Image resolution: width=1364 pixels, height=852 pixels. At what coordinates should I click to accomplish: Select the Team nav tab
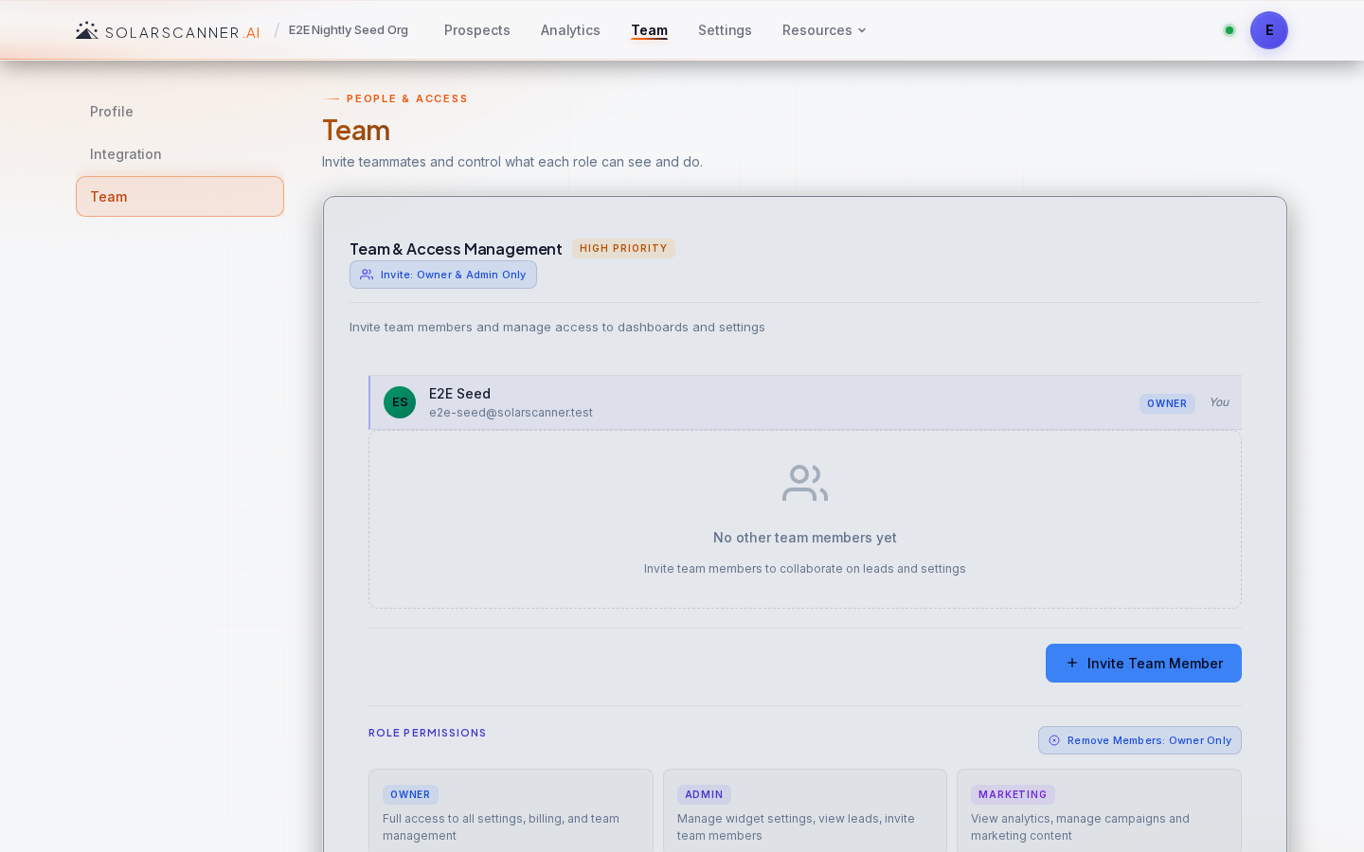pos(650,30)
